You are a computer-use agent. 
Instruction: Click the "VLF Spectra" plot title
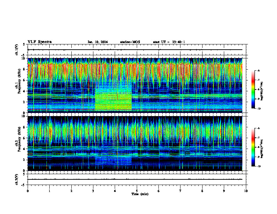pos(40,42)
